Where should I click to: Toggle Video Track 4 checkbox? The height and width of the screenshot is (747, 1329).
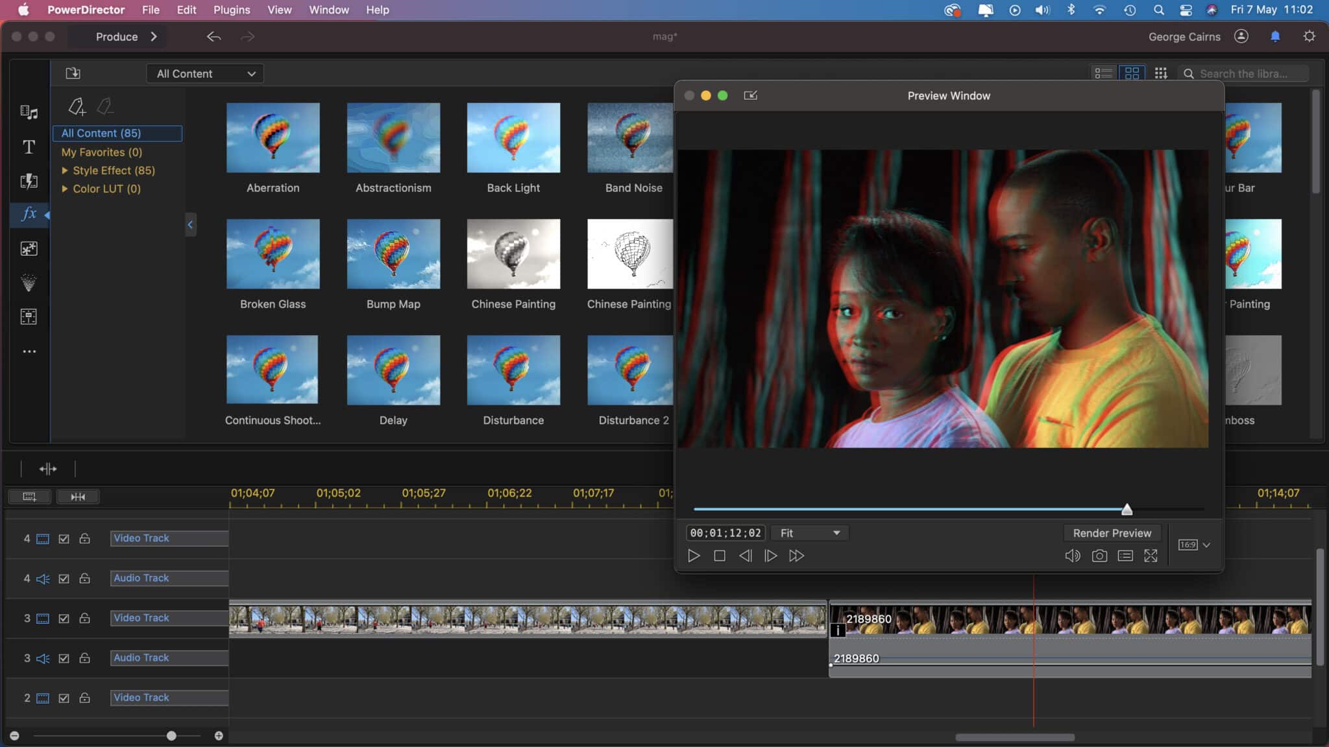62,538
